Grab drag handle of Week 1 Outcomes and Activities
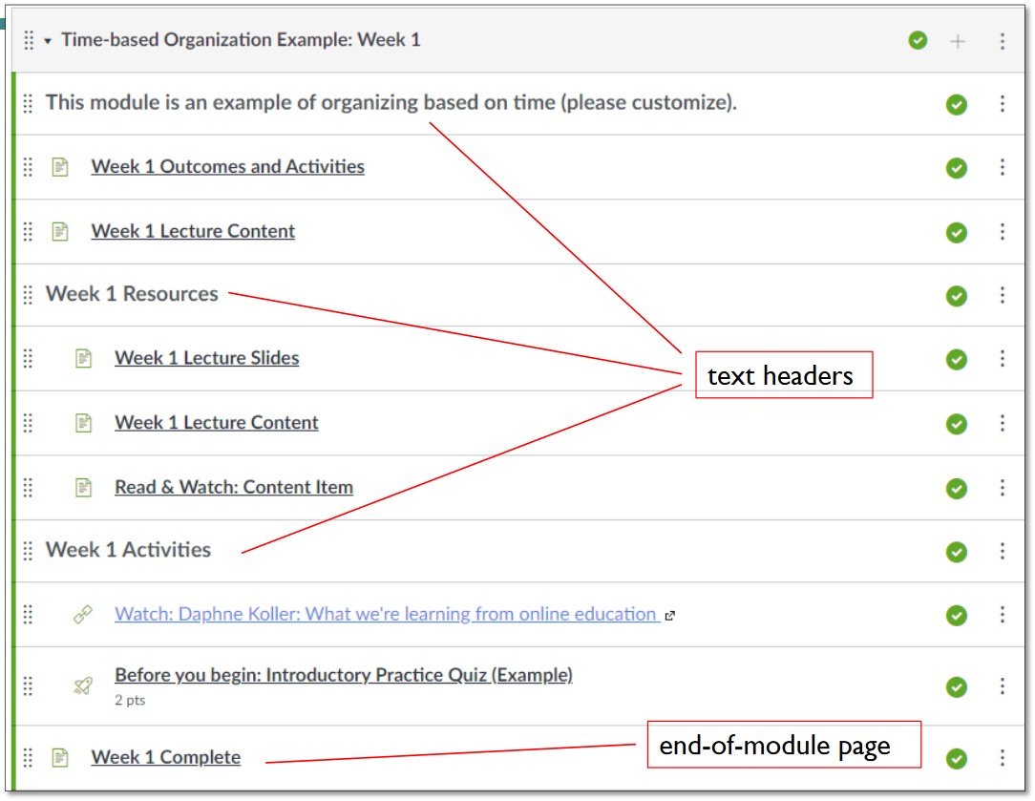The image size is (1035, 801). coord(28,167)
